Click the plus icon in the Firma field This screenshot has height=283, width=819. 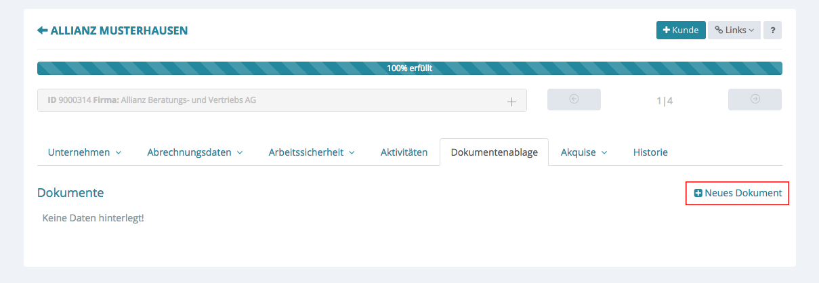coord(511,102)
